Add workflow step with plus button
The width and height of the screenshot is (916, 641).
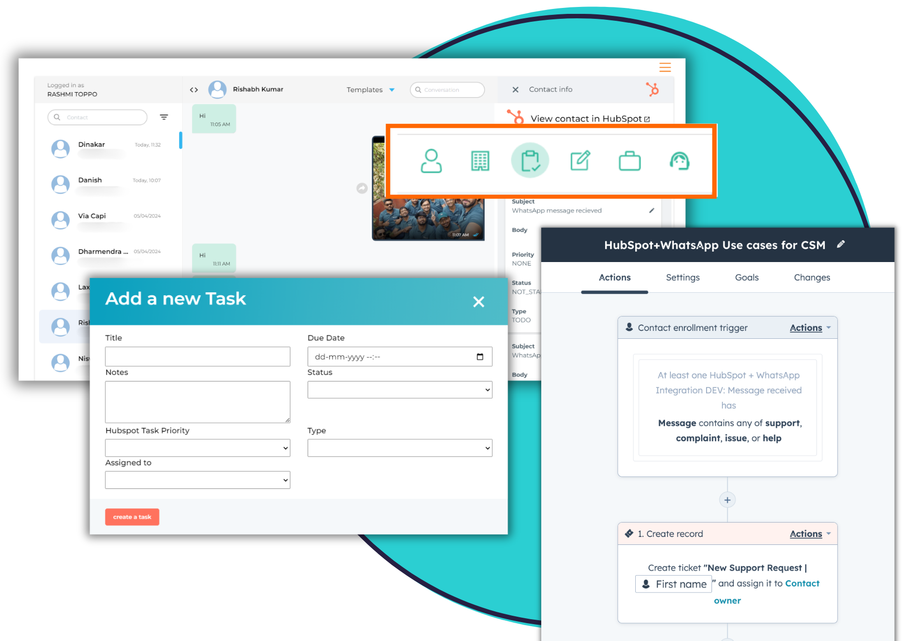click(x=727, y=500)
